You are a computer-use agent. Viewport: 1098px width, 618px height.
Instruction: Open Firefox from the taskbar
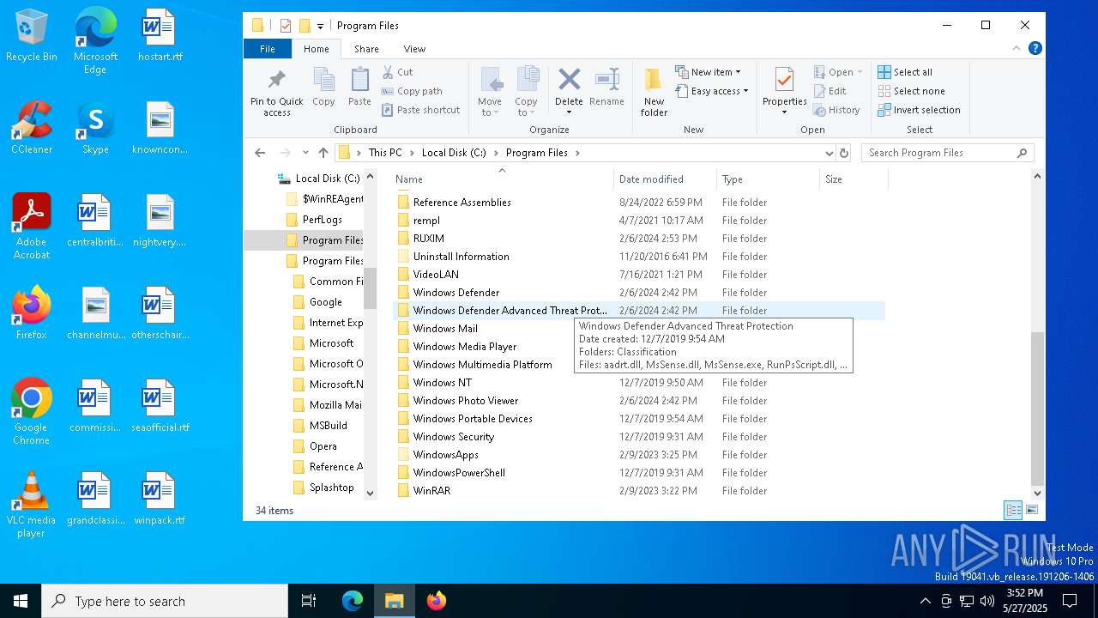coord(436,601)
